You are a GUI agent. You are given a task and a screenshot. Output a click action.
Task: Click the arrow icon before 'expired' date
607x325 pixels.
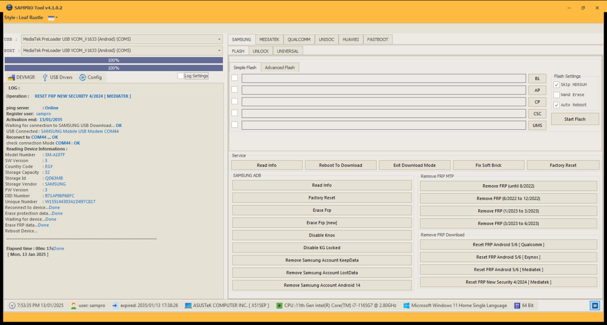115,306
